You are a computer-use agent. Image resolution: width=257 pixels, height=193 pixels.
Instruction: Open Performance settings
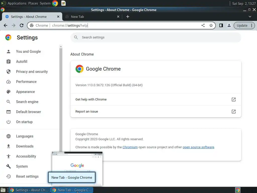pos(26,82)
